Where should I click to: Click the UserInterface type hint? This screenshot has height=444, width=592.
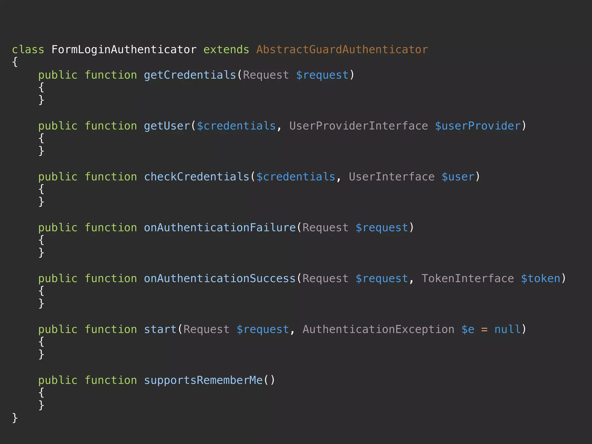tap(392, 177)
